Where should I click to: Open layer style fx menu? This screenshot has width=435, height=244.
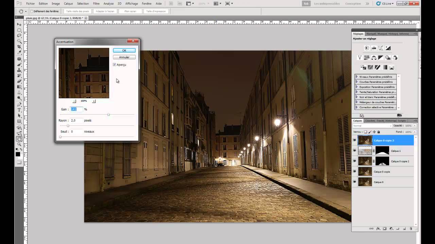pos(378,228)
